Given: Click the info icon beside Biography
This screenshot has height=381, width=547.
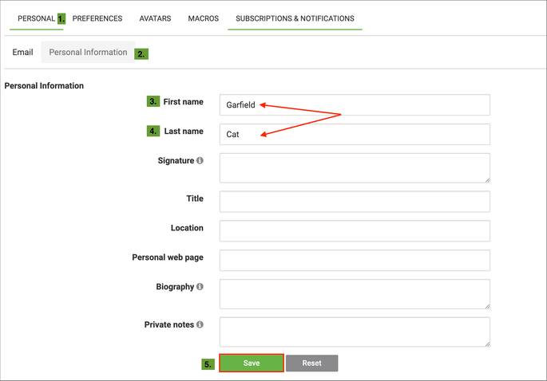Looking at the screenshot, I should coord(200,287).
